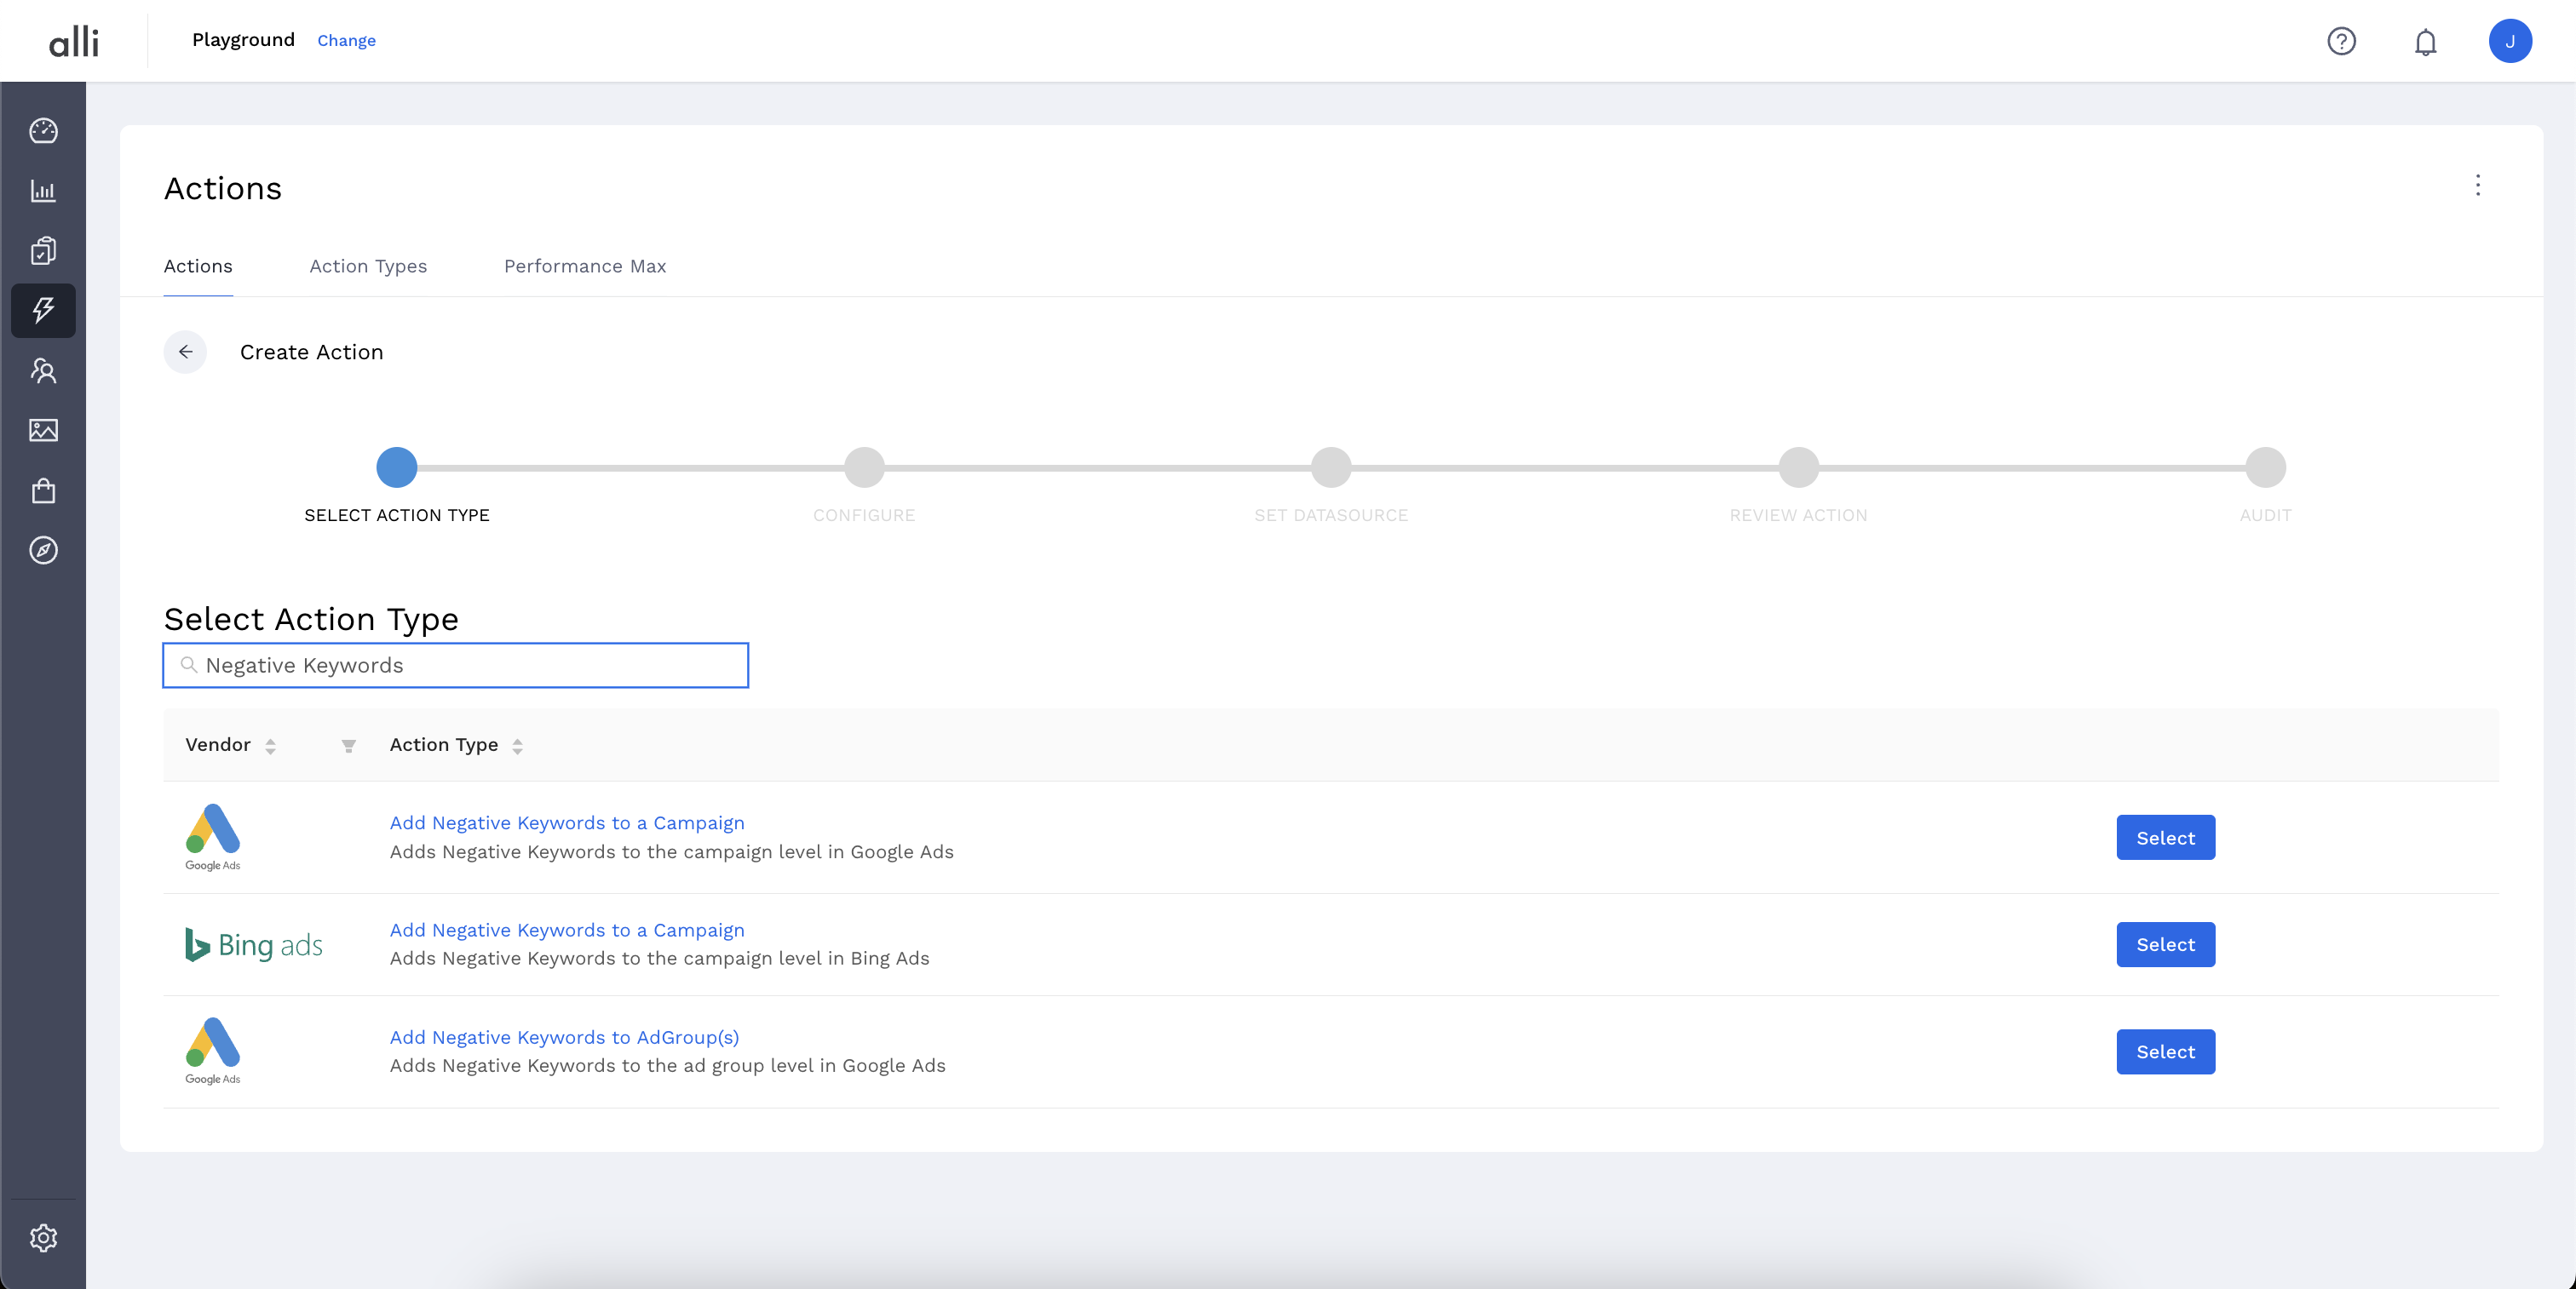The image size is (2576, 1289).
Task: Click the notifications bell icon
Action: tap(2425, 42)
